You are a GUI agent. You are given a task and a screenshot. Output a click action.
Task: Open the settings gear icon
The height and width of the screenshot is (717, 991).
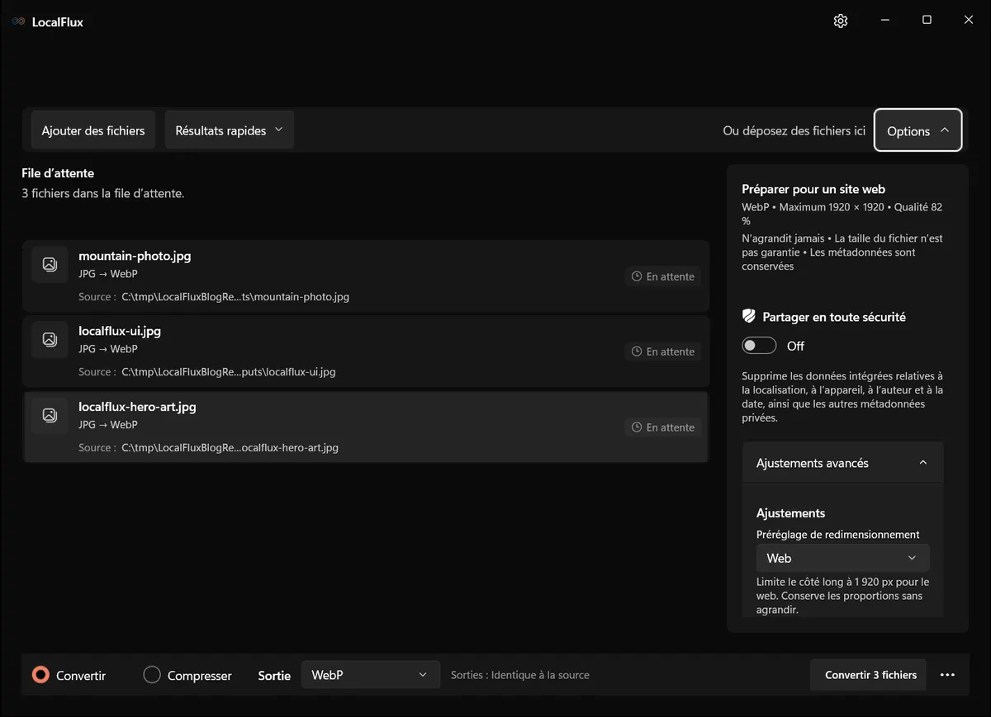pos(841,21)
